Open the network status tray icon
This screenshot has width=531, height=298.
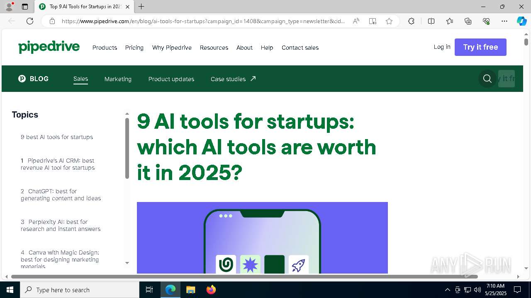pyautogui.click(x=468, y=290)
